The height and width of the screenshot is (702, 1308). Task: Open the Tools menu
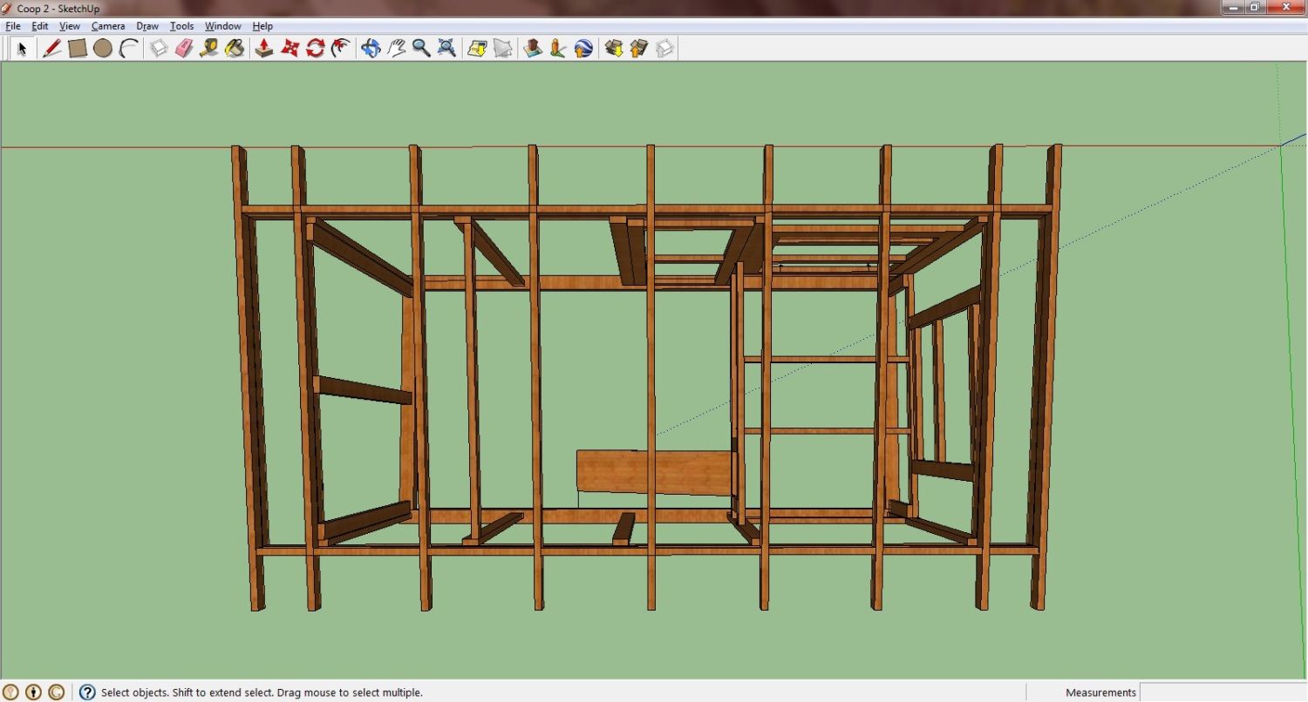[x=181, y=26]
